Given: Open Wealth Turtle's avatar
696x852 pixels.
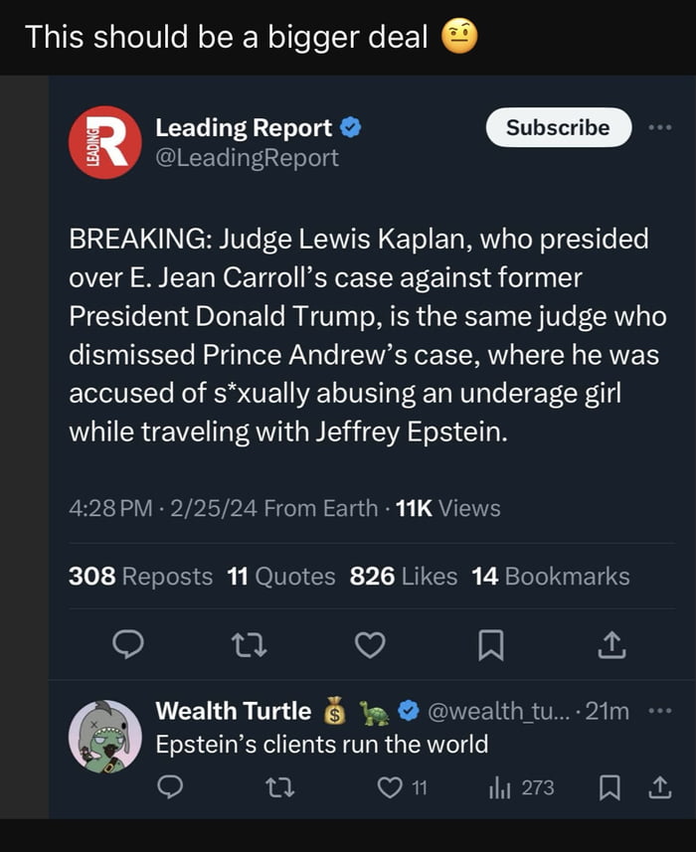Looking at the screenshot, I should 104,737.
